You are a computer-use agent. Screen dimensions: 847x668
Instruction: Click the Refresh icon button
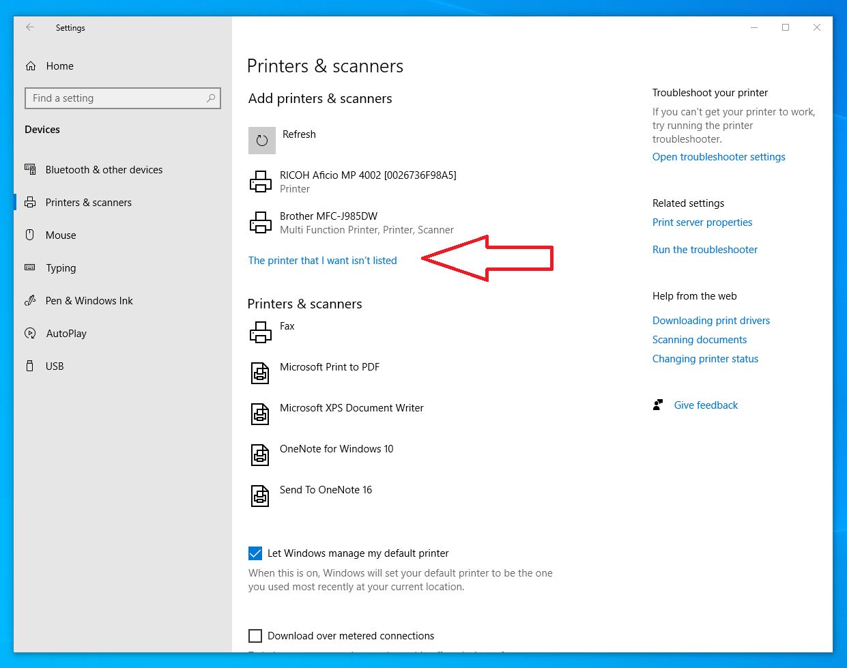tap(262, 141)
